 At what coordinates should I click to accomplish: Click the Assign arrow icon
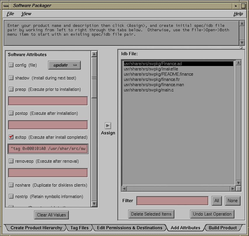coord(108,126)
